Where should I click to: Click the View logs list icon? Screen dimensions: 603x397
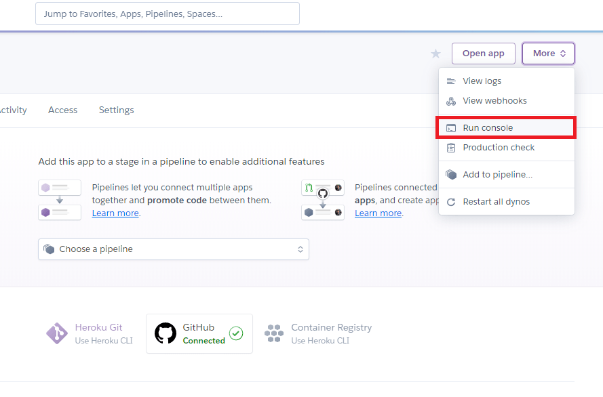(x=451, y=81)
